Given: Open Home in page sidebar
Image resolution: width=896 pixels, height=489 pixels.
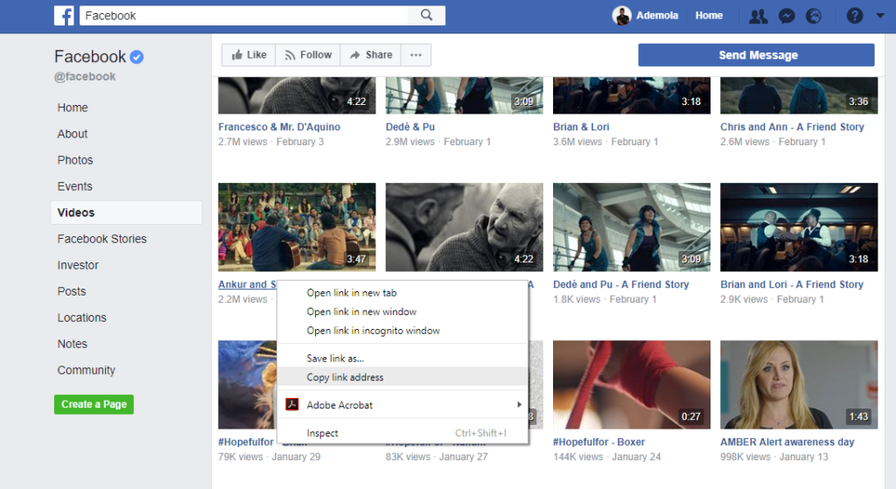Looking at the screenshot, I should (73, 108).
